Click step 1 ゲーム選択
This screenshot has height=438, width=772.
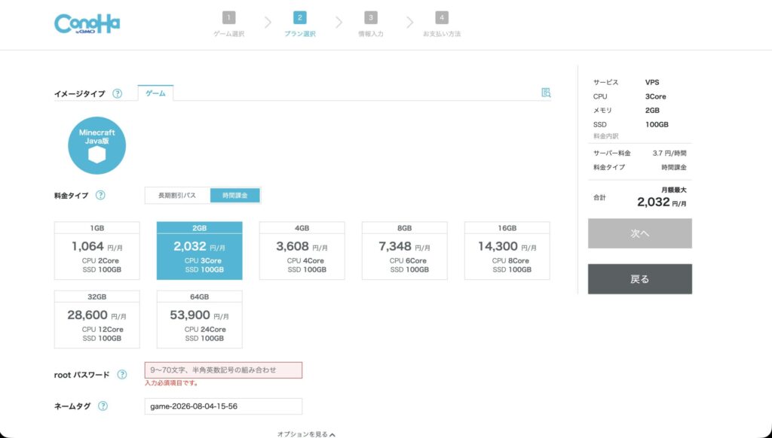pyautogui.click(x=229, y=24)
